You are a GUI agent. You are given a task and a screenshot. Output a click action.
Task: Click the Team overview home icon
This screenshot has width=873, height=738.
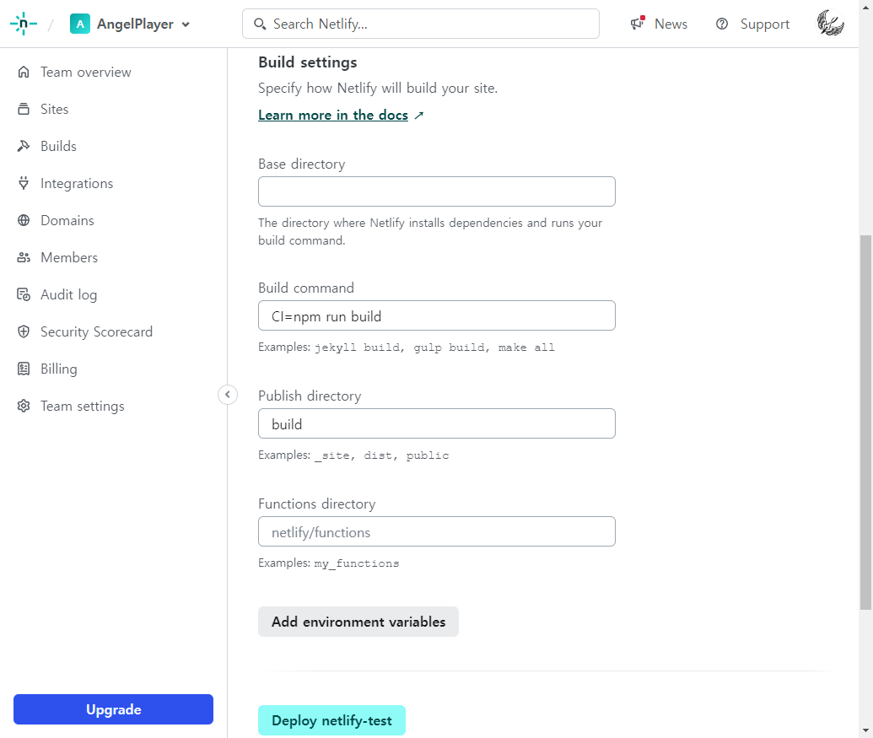point(24,72)
